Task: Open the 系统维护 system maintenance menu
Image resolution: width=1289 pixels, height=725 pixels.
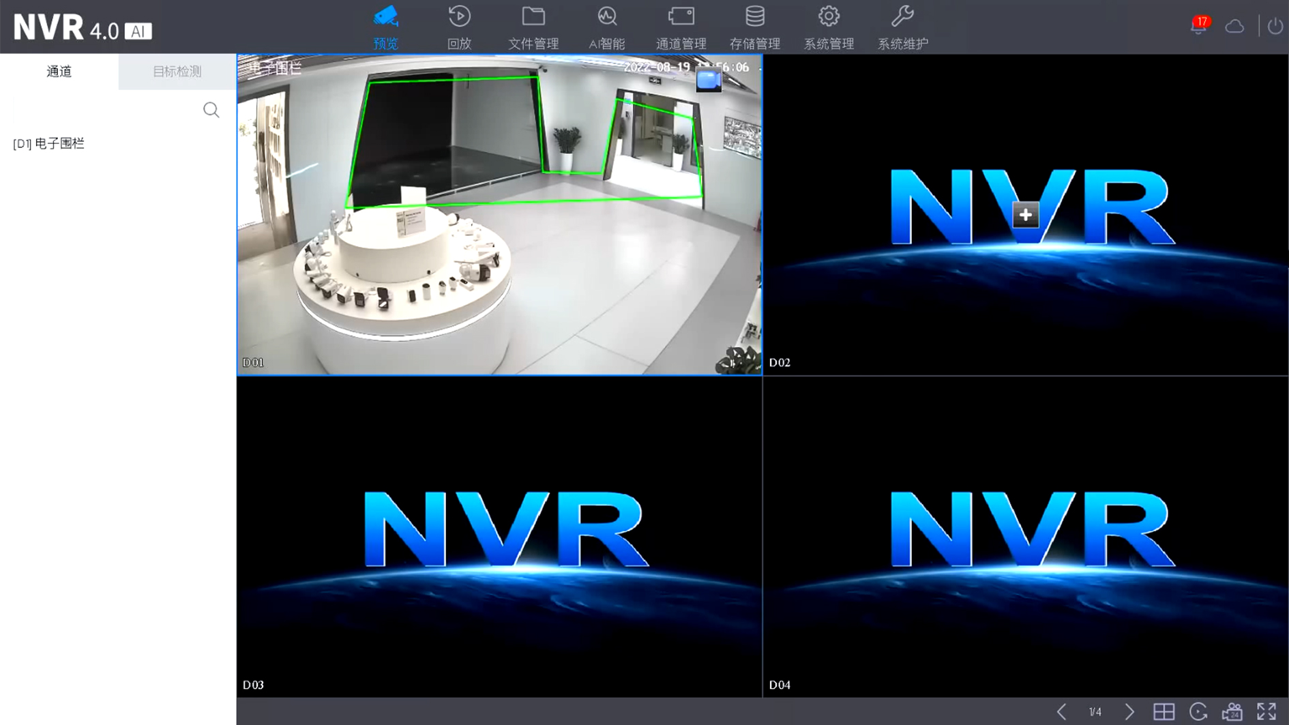Action: point(902,27)
